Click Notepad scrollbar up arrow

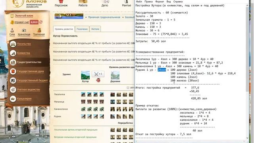pyautogui.click(x=247, y=5)
